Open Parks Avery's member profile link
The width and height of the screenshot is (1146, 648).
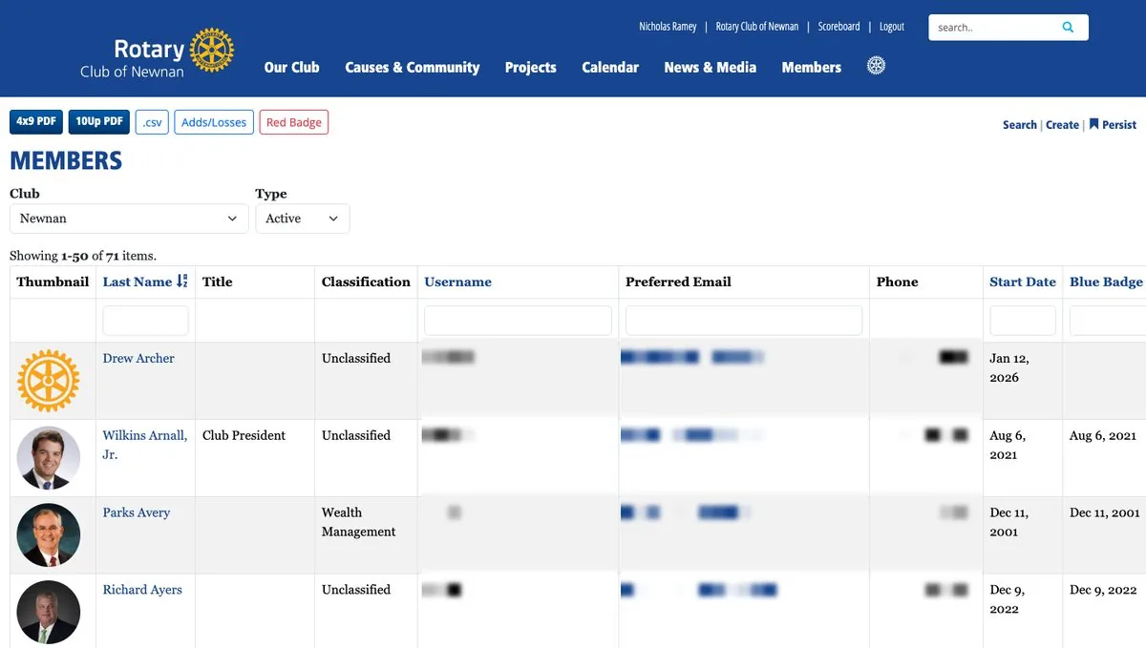coord(137,512)
